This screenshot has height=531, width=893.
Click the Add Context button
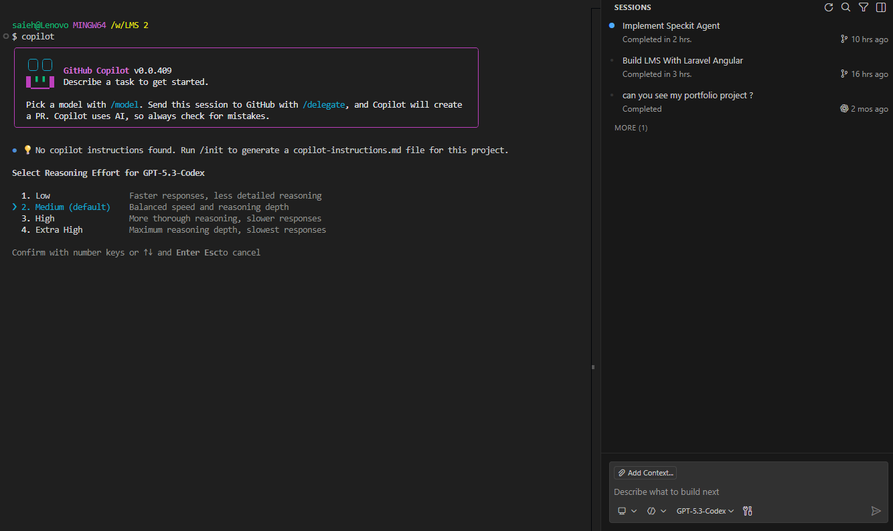click(645, 473)
